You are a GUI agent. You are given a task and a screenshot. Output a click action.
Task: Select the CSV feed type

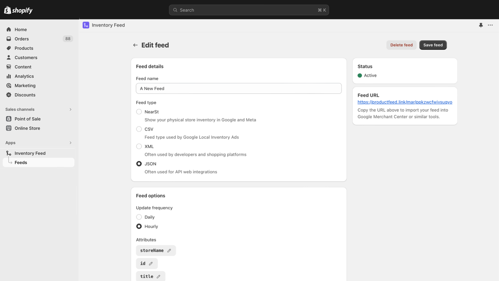click(x=139, y=129)
